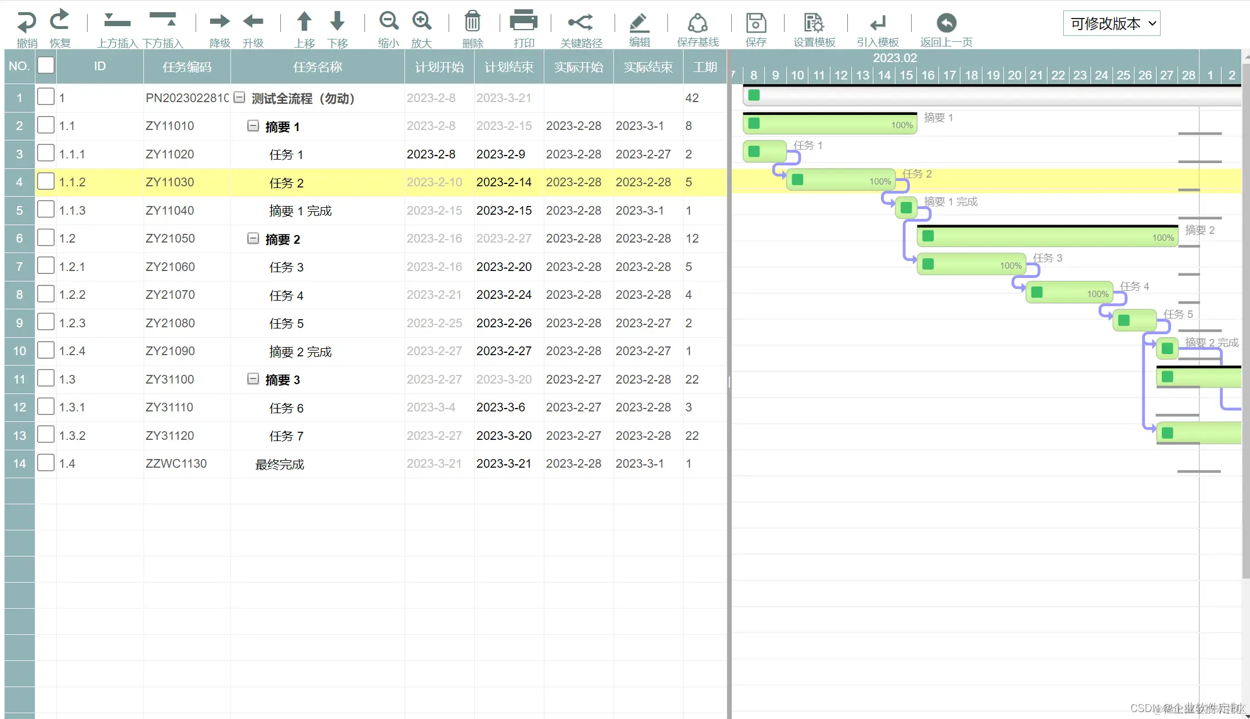Move the task down with 下移

337,21
